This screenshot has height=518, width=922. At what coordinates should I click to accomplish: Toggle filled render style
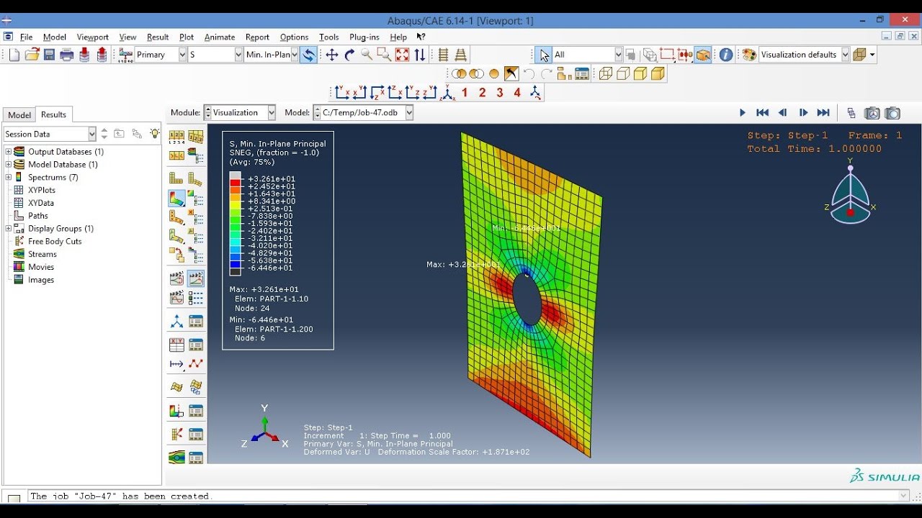coord(640,73)
